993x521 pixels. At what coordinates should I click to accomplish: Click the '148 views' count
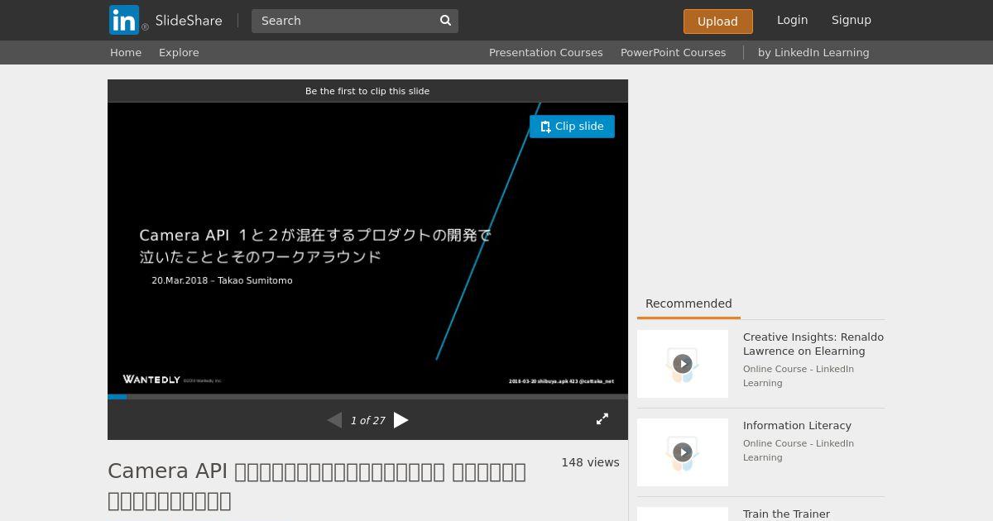coord(590,462)
